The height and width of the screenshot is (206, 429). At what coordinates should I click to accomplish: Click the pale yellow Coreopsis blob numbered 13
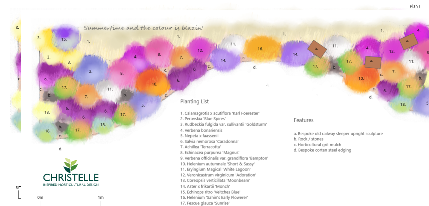[47, 112]
